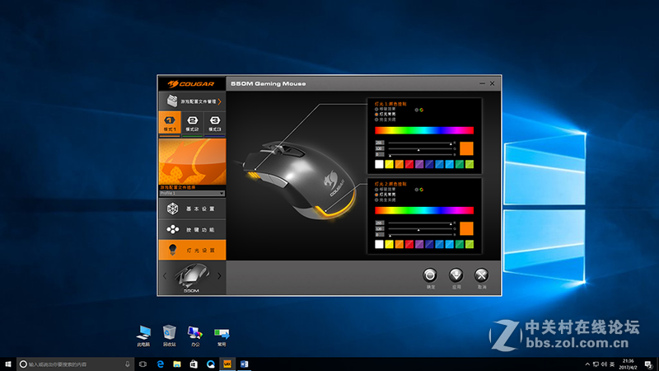The width and height of the screenshot is (659, 371).
Task: Open 按键功能 key assignment section
Action: [191, 229]
